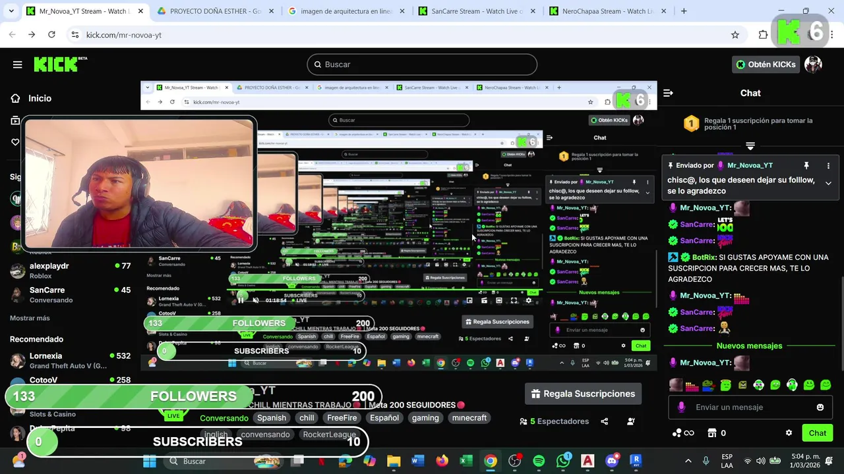Insert the green headphones emote
Viewport: 844px width, 474px height.
[x=791, y=385]
